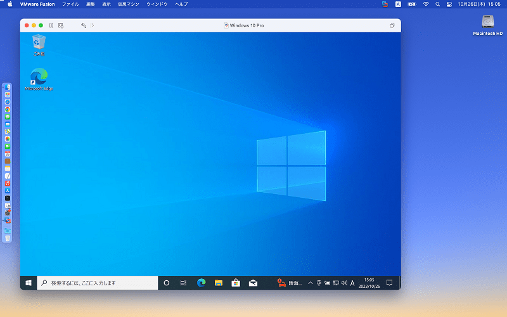Open Control Center in the menu bar
This screenshot has height=317, width=507.
click(x=449, y=4)
